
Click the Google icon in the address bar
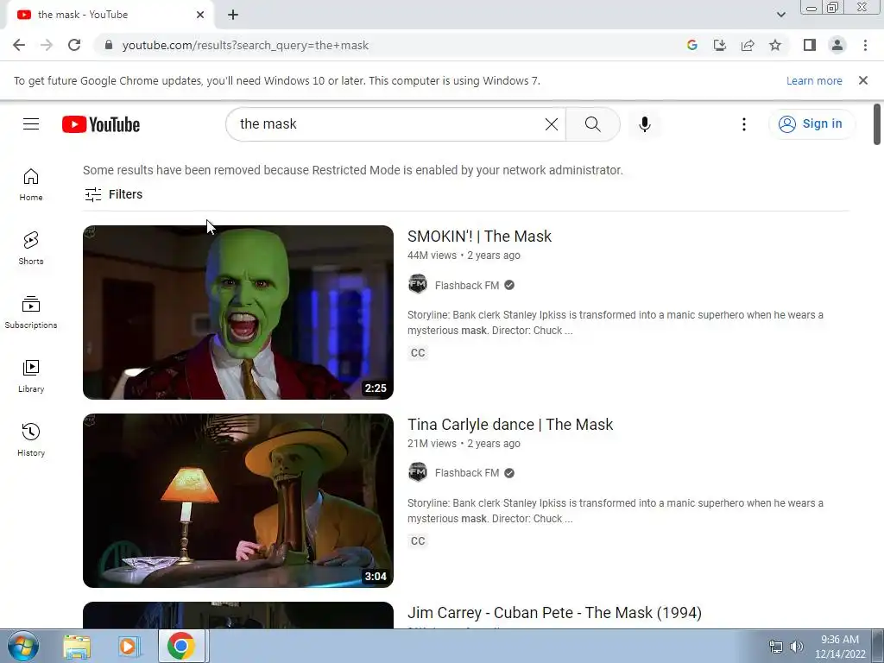click(x=691, y=45)
